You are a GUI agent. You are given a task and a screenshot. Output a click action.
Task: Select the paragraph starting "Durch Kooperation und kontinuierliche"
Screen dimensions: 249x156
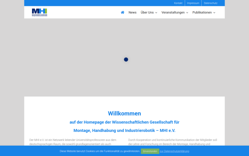[173, 142]
